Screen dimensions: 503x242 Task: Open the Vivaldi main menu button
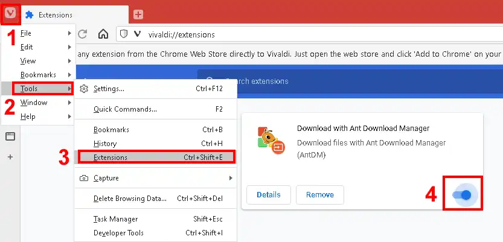11,14
